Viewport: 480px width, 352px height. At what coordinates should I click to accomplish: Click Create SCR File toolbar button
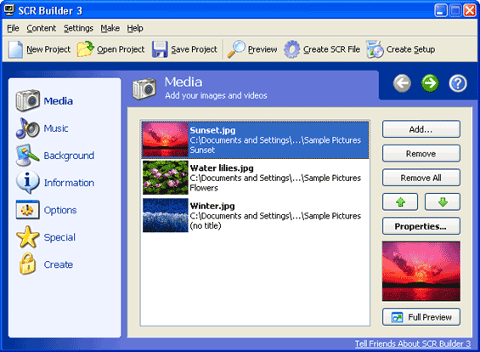point(322,49)
